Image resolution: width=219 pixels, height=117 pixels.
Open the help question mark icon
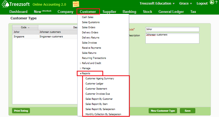[x=216, y=2]
